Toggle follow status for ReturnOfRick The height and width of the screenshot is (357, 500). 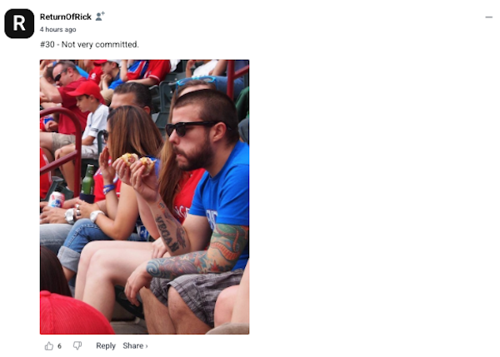pos(100,17)
